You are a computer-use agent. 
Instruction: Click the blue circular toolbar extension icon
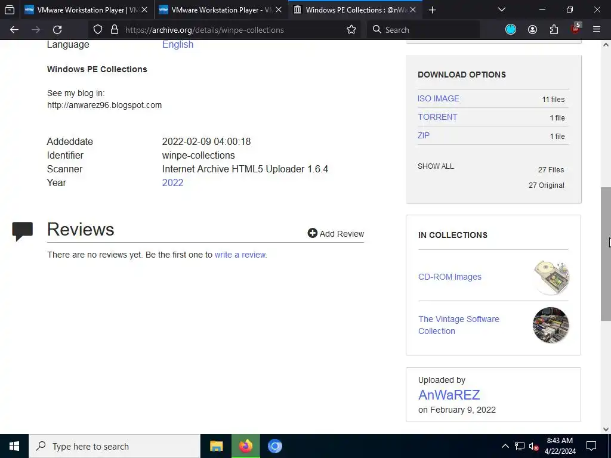tap(511, 30)
